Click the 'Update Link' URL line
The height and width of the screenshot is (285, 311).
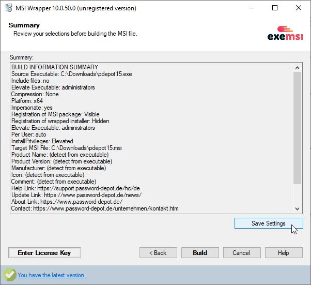coord(76,195)
